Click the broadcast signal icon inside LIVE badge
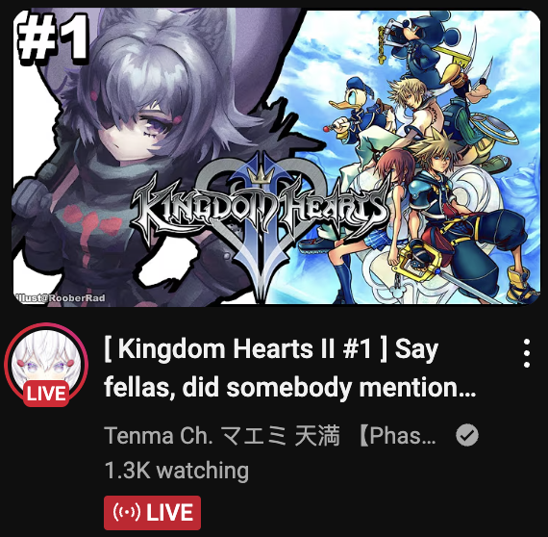Screen dimensions: 548x537 click(x=127, y=512)
